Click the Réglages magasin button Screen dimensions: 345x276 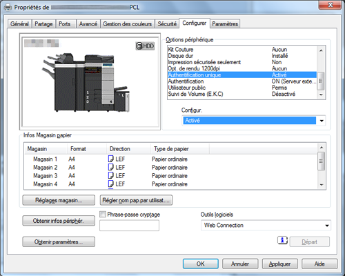tap(59, 200)
